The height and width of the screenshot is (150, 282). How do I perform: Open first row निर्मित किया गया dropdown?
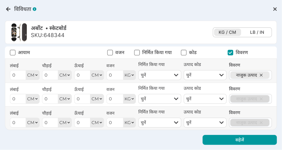click(x=159, y=75)
